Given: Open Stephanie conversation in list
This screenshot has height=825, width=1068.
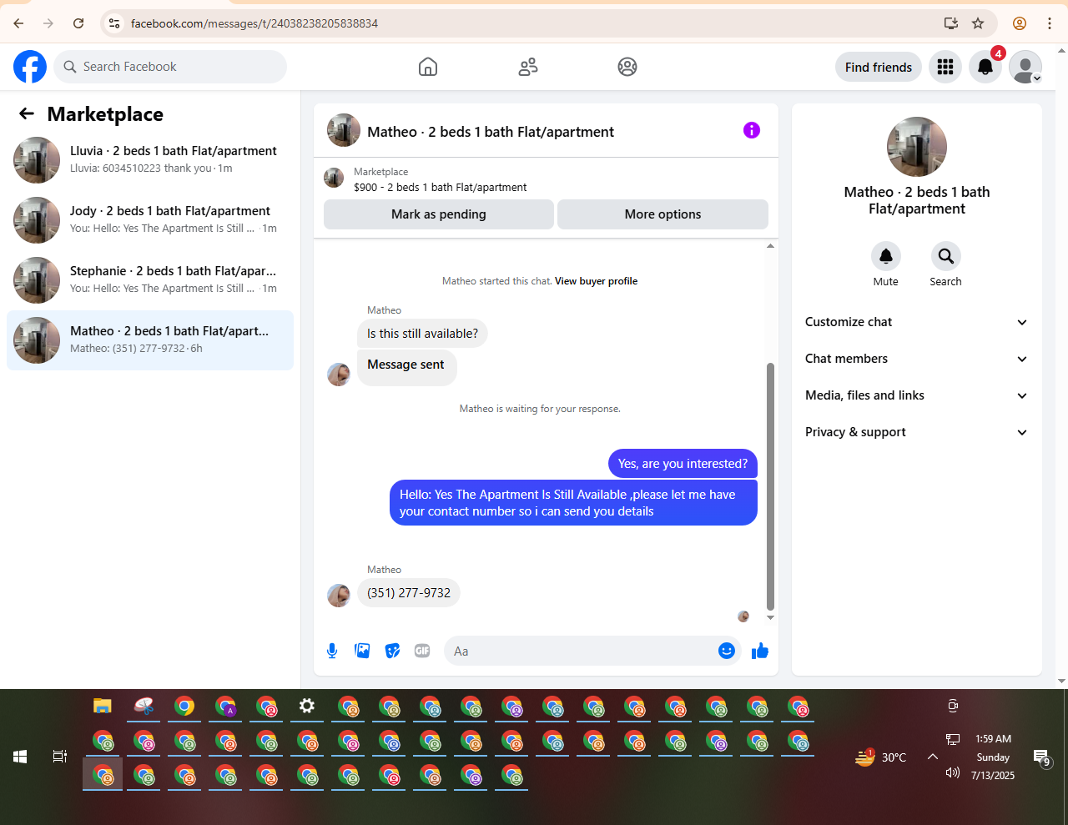Looking at the screenshot, I should (150, 280).
